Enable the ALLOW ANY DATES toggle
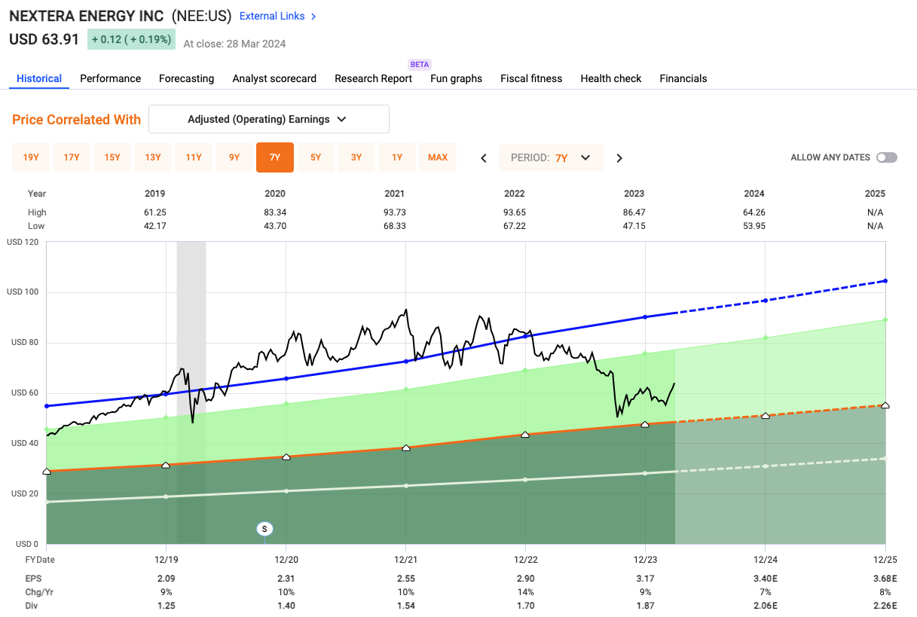The width and height of the screenshot is (917, 617). [886, 157]
